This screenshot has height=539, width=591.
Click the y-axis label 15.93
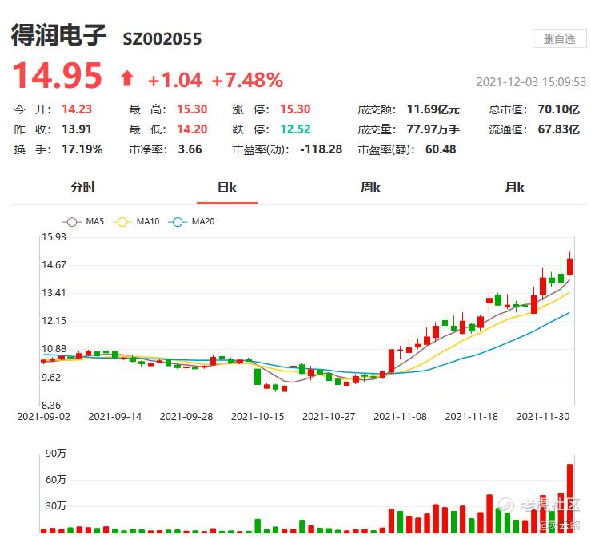coord(54,236)
